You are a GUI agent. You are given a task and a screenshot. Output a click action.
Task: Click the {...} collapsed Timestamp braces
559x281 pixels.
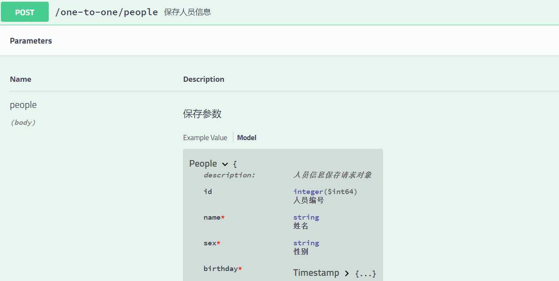pos(366,273)
